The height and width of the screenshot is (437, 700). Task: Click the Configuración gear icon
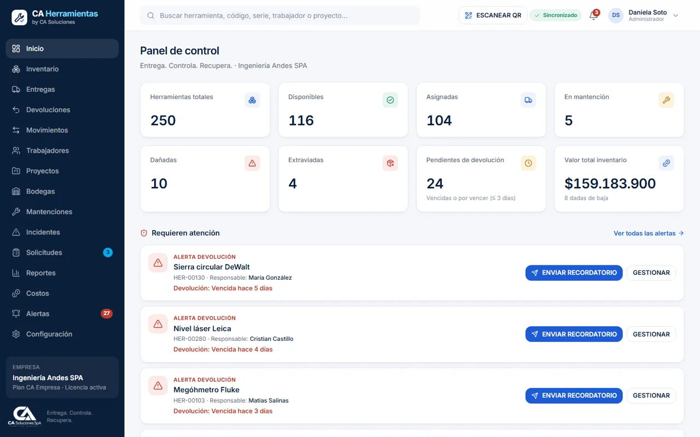[16, 334]
